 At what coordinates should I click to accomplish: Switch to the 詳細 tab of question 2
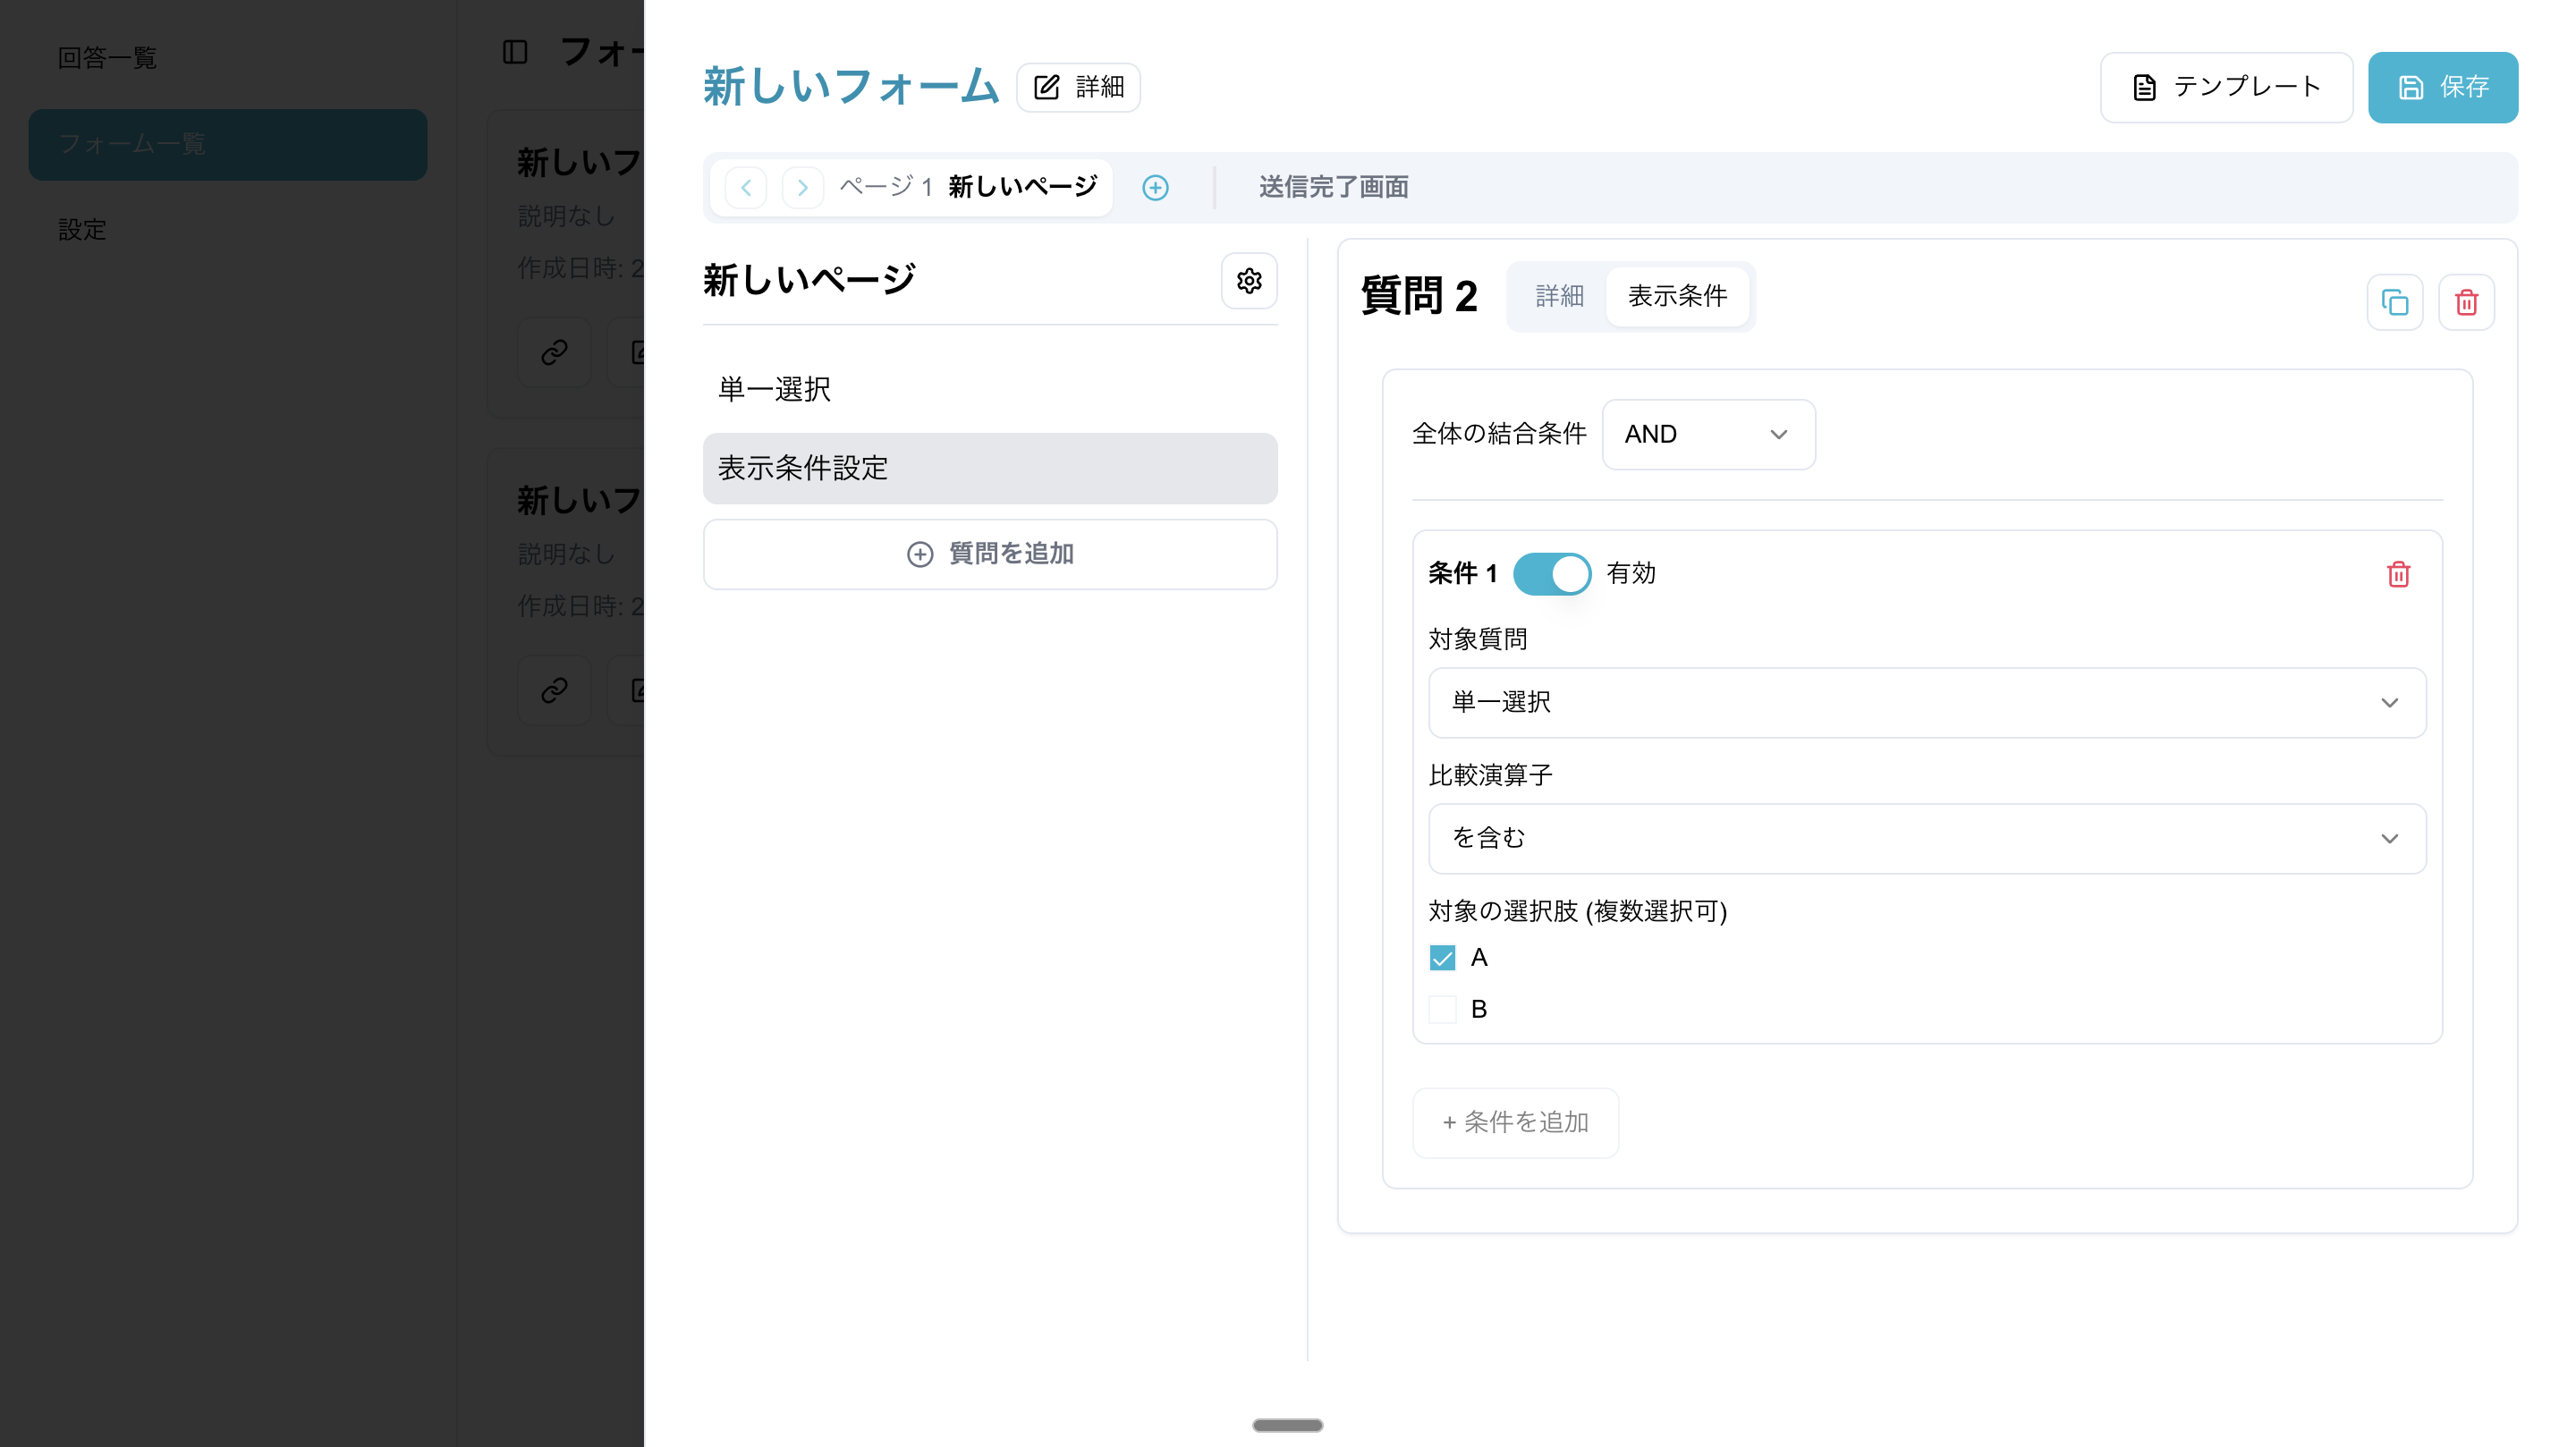(x=1559, y=296)
